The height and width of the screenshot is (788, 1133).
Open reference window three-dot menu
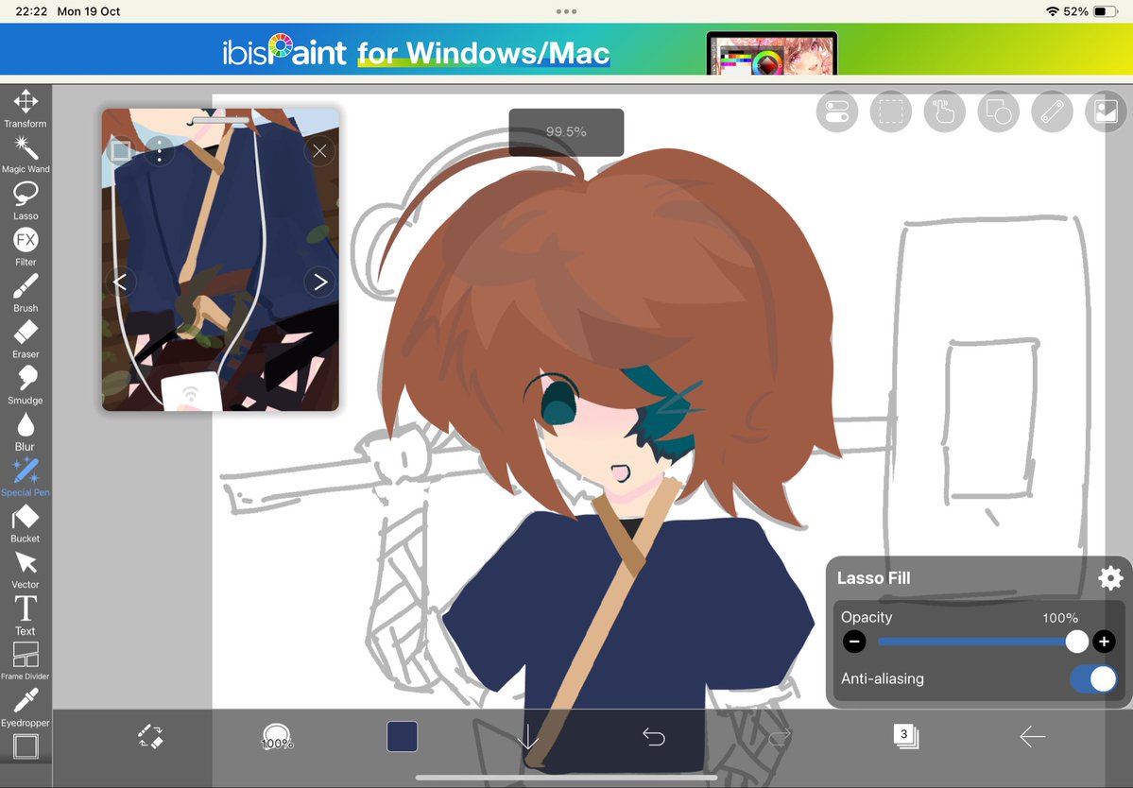coord(159,151)
